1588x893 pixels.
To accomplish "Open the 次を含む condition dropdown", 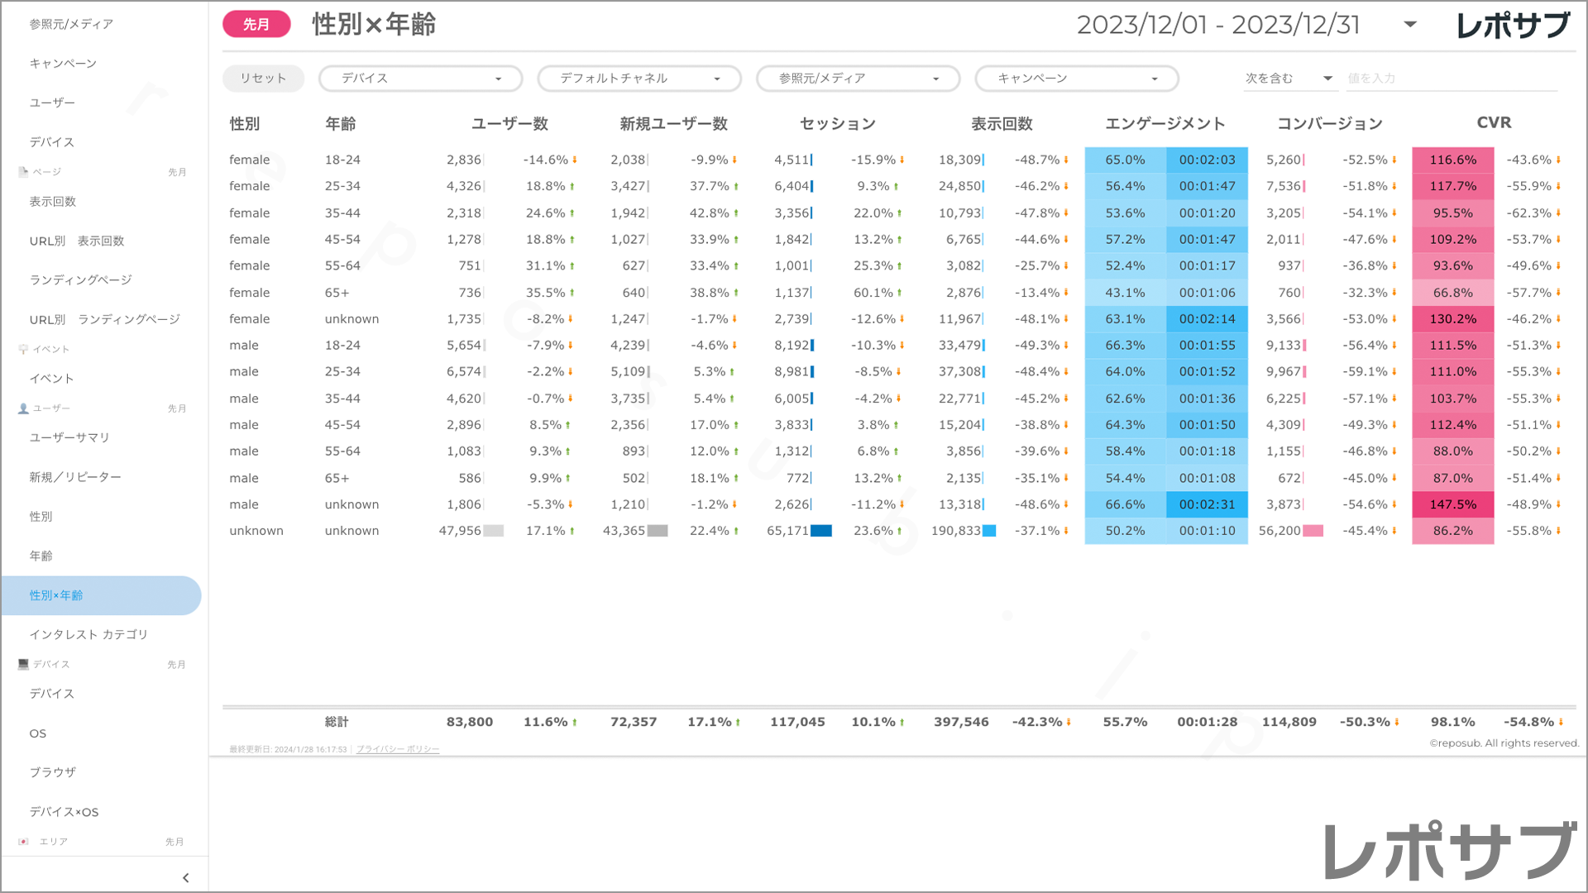I will 1289,79.
